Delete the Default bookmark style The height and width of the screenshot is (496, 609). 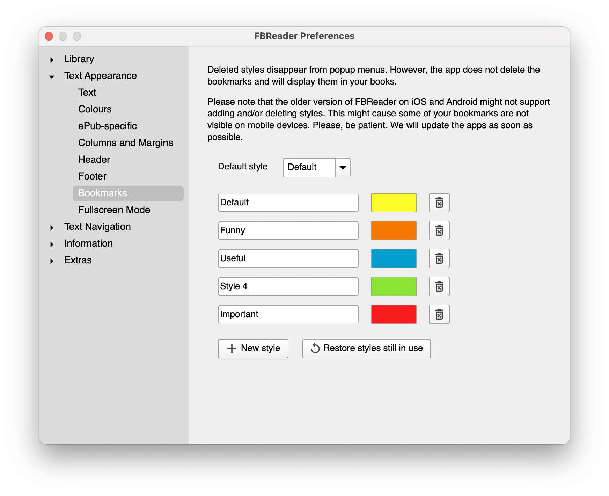click(x=439, y=203)
